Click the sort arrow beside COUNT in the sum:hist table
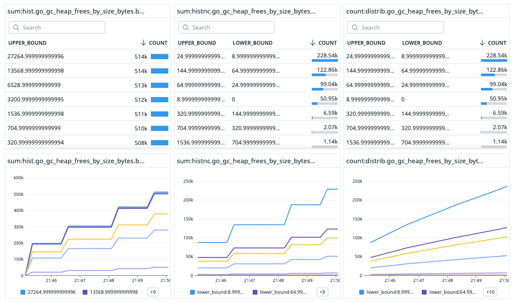Screen dimensions: 514x302 pyautogui.click(x=144, y=43)
